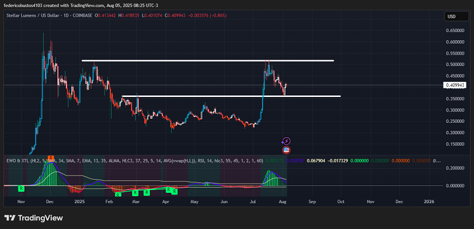Click the 0.300000 price axis label
Screen dimensions: 474x229
tap(455, 110)
